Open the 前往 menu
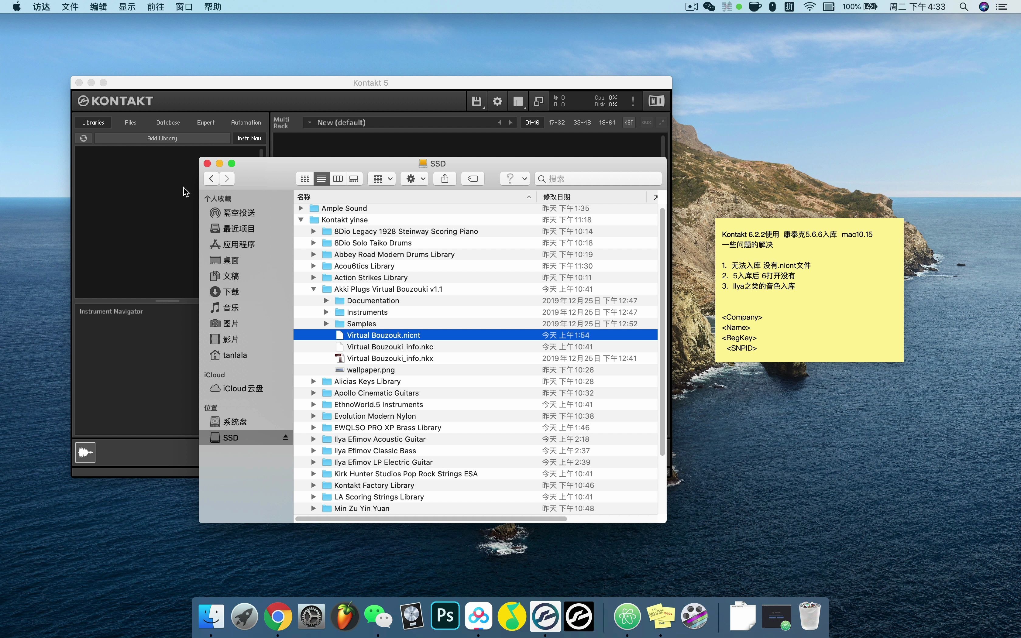The width and height of the screenshot is (1021, 638). point(156,7)
